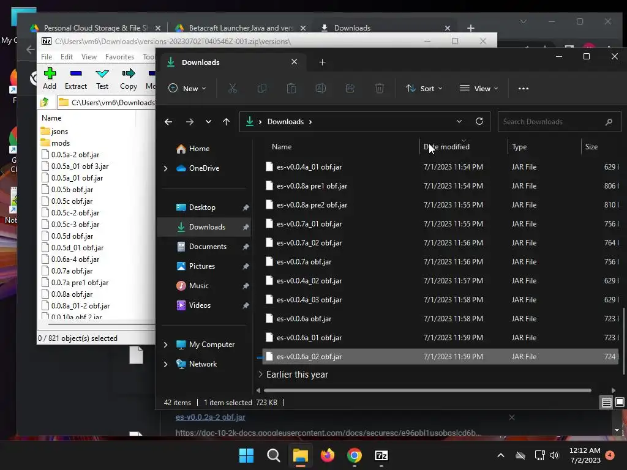Click Test button in 7-Zip toolbar
The height and width of the screenshot is (470, 627).
tap(102, 79)
